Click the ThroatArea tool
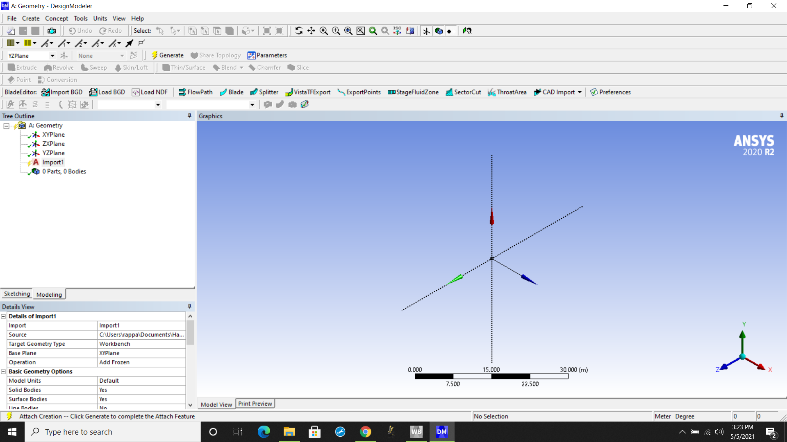Screen dimensions: 787x442 [x=507, y=92]
